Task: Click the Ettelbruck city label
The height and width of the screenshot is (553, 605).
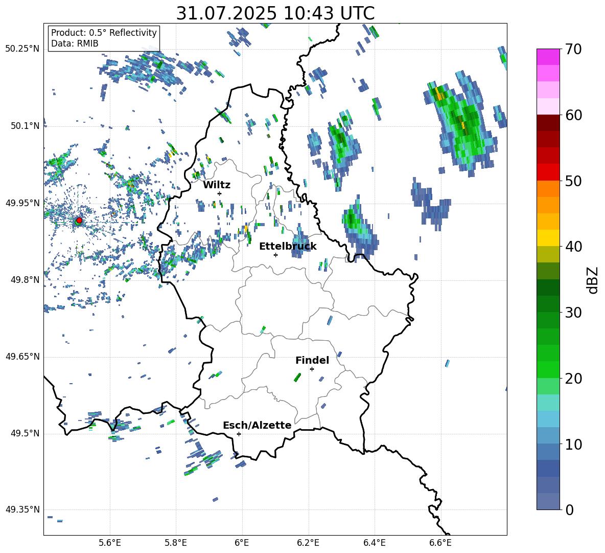Action: coord(288,247)
